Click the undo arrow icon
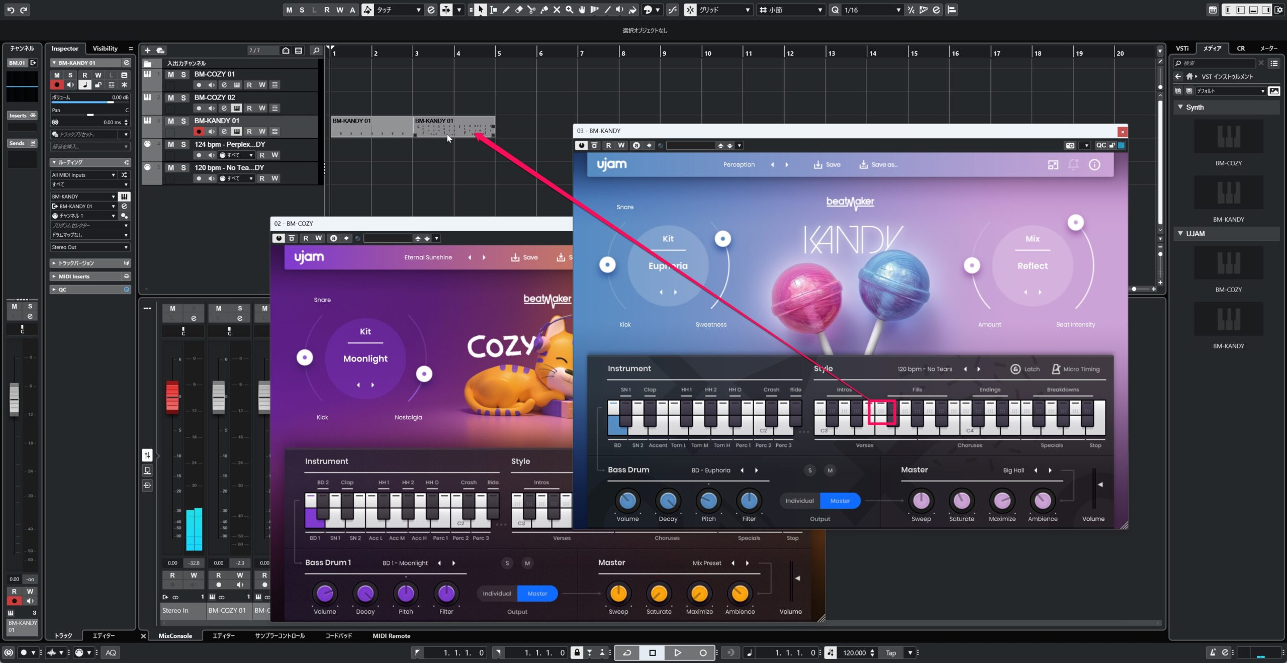 pyautogui.click(x=11, y=10)
